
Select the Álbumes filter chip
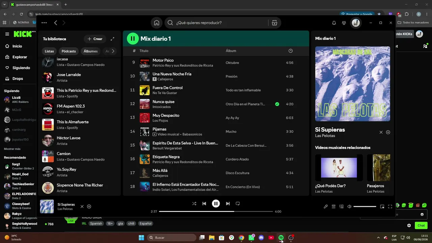pos(91,51)
